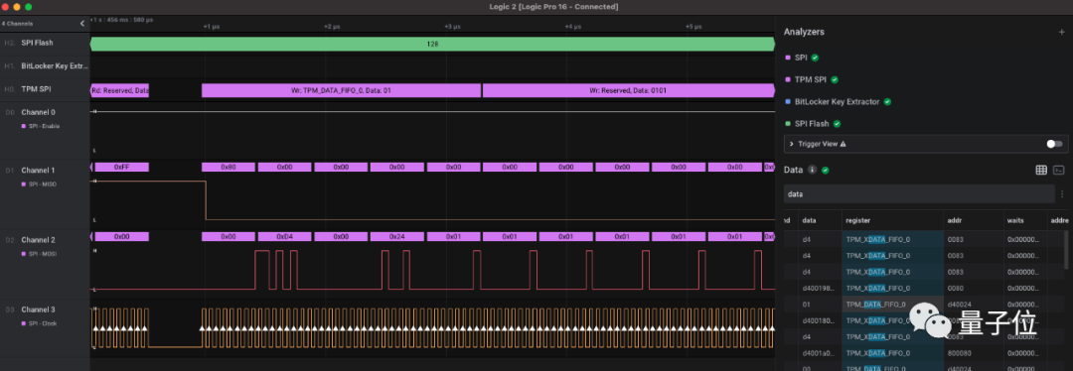Click addr cell '0080'
1073x371 pixels.
click(956, 288)
